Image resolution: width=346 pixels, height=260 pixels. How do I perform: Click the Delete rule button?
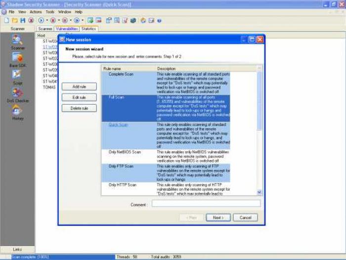pos(79,108)
